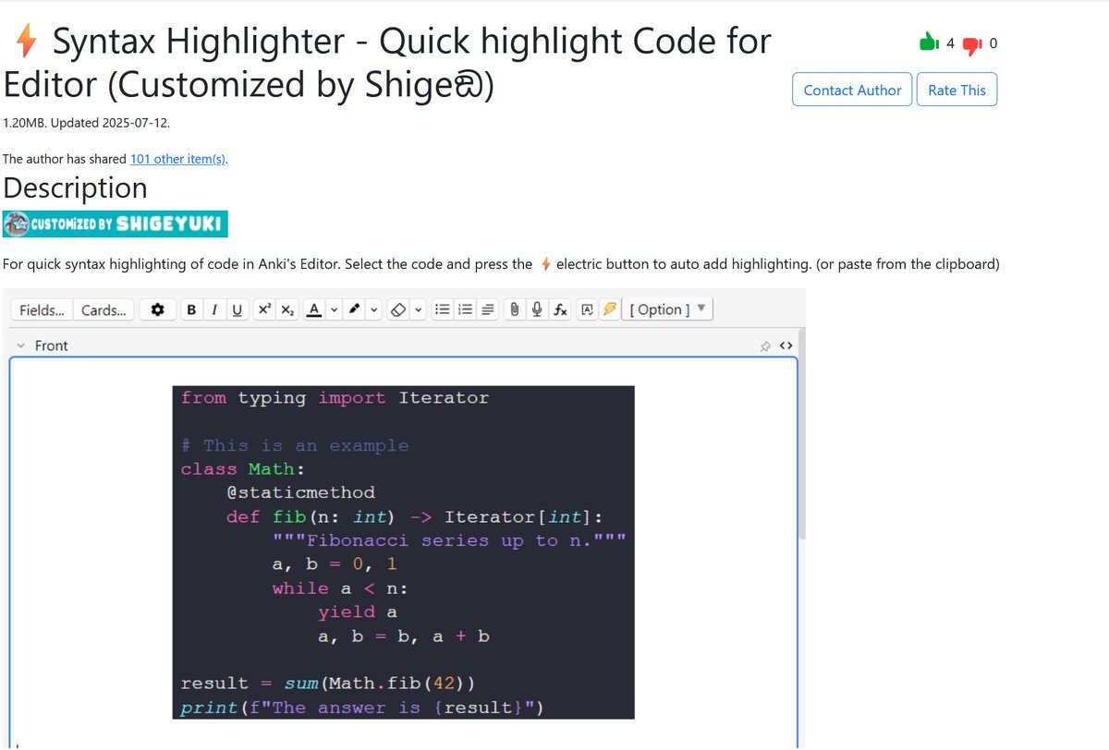The height and width of the screenshot is (750, 1109).
Task: Click the 'result = sum(Math.fib(42))' line
Action: pos(328,683)
